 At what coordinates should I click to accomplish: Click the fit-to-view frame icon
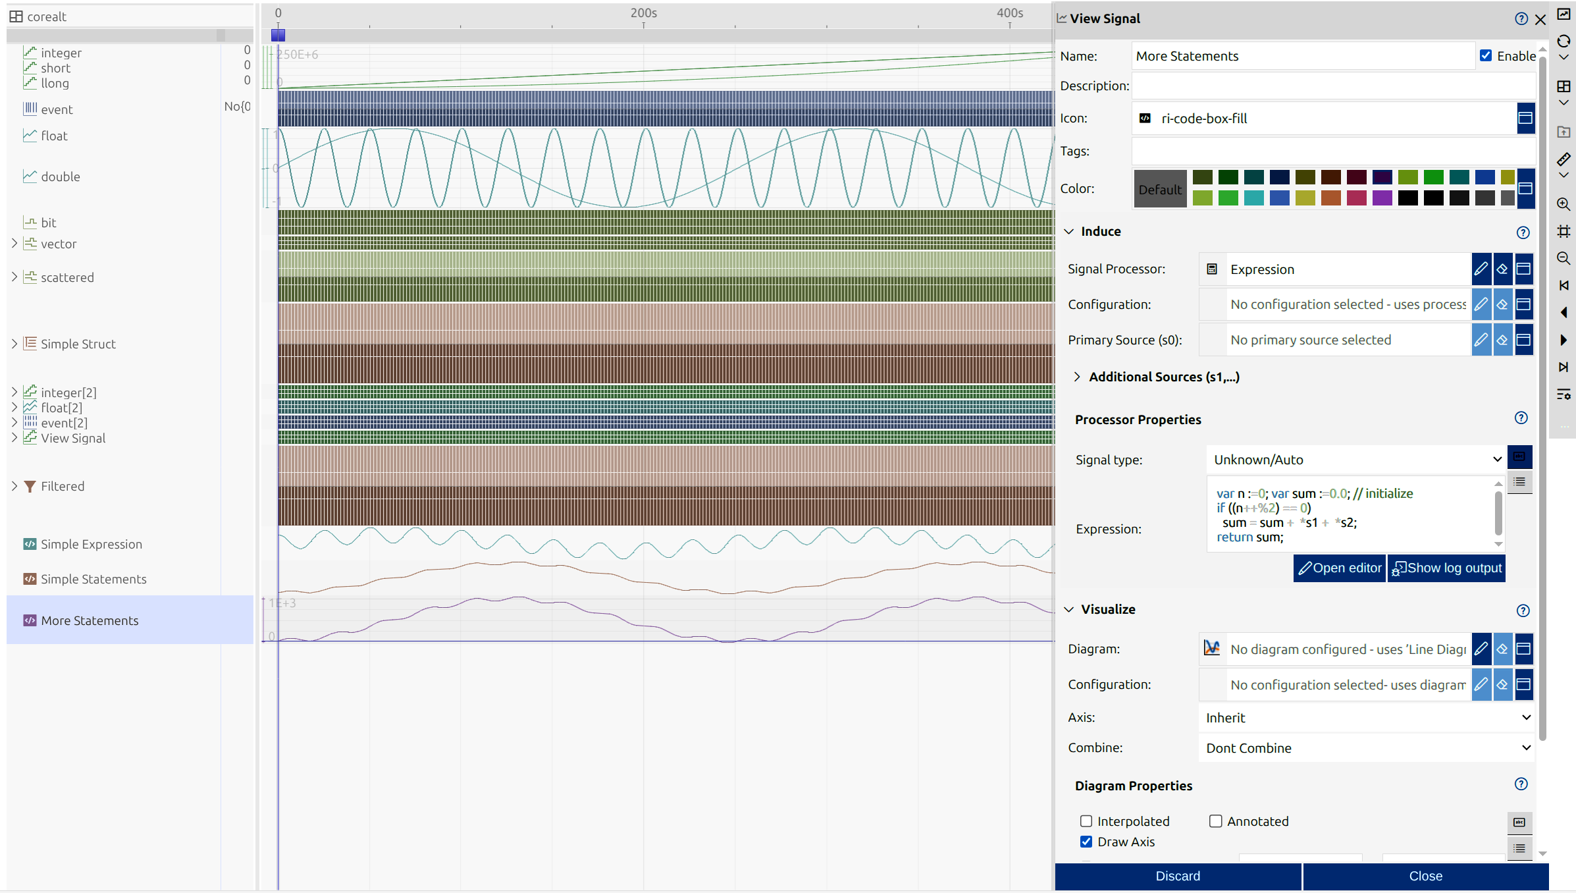[1563, 231]
